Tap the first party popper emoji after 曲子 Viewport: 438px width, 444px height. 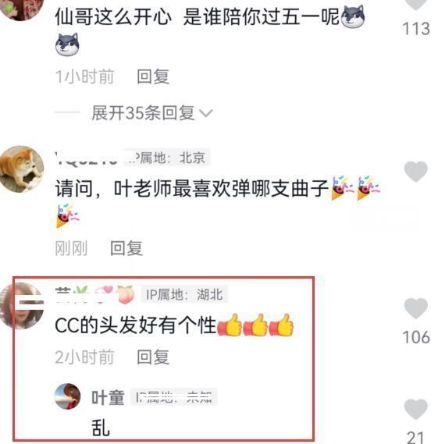[x=343, y=188]
